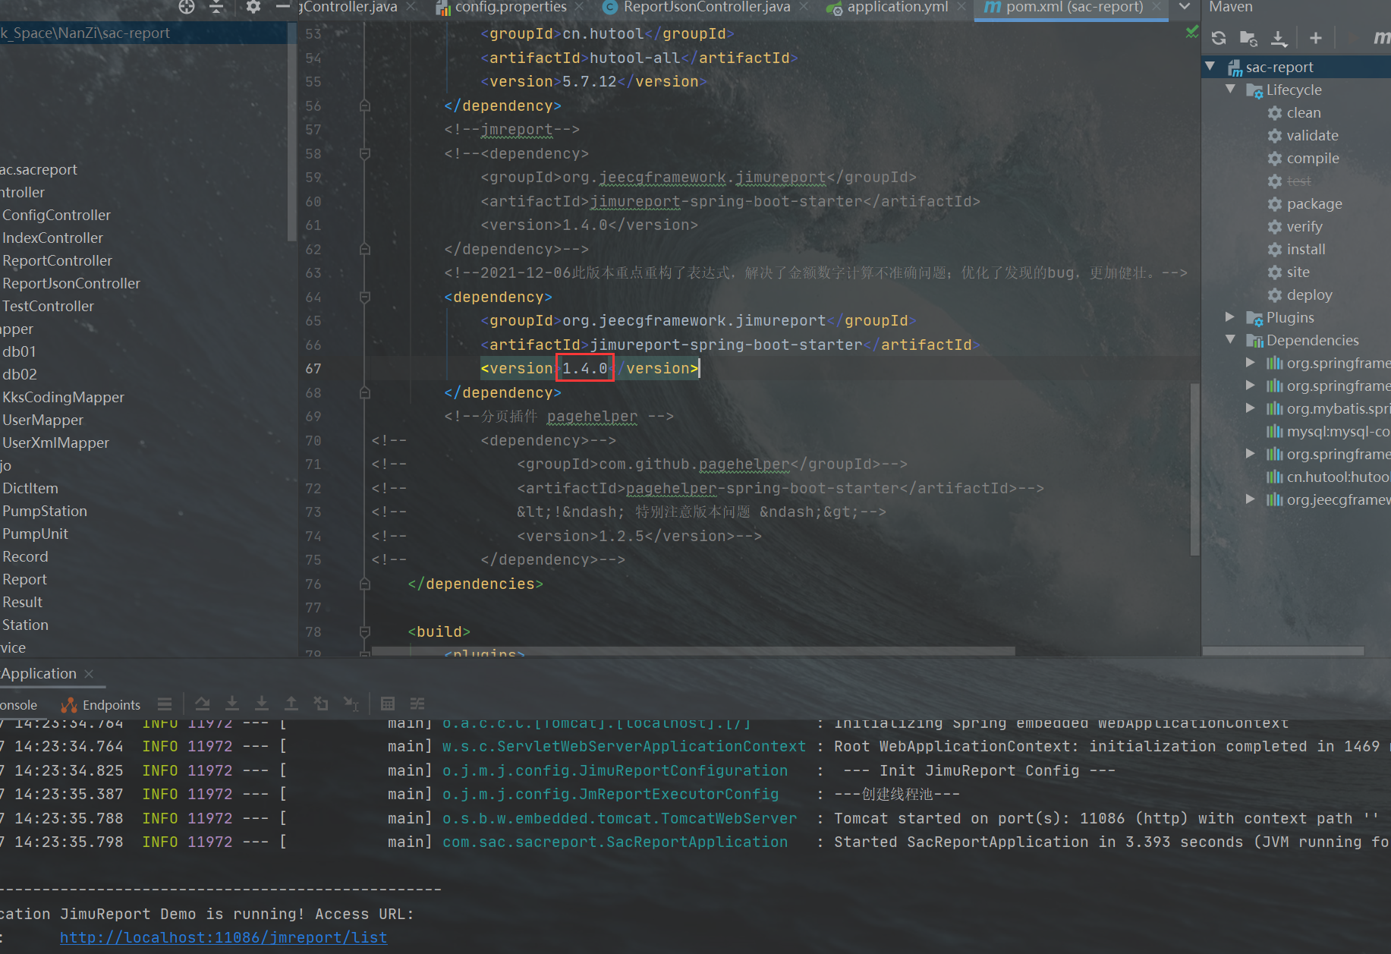Open the hidden editor tabs dropdown

tap(1185, 7)
